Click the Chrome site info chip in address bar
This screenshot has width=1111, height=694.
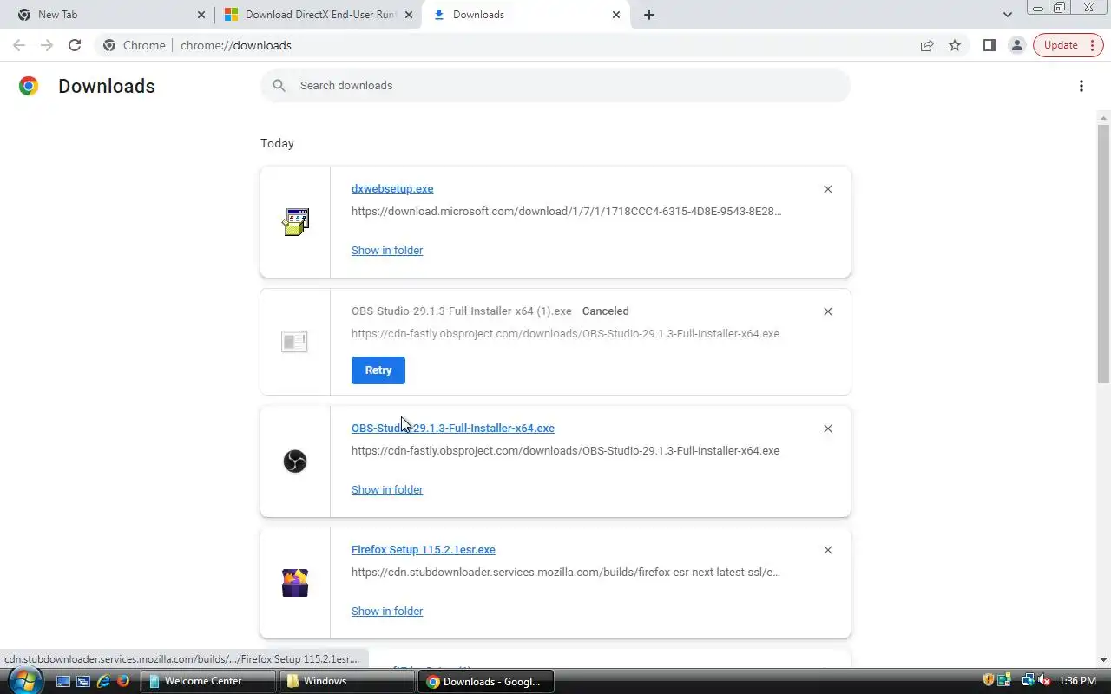pyautogui.click(x=135, y=45)
